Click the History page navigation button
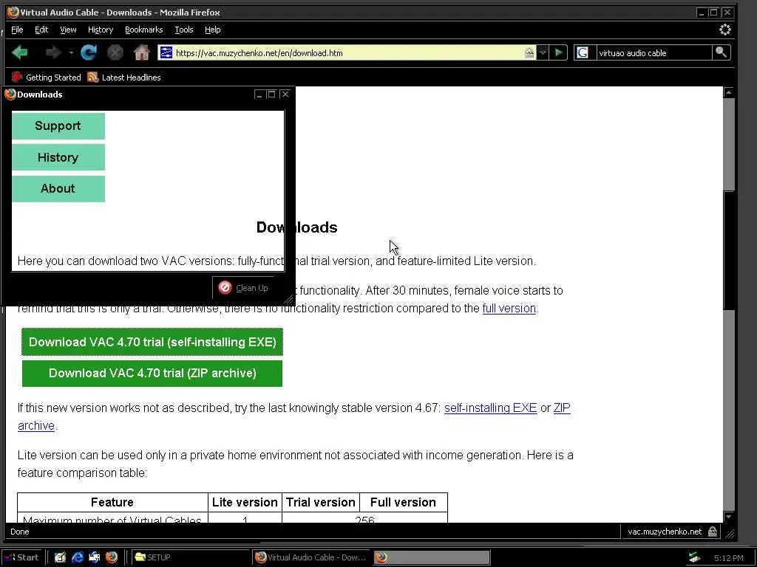 tap(58, 158)
